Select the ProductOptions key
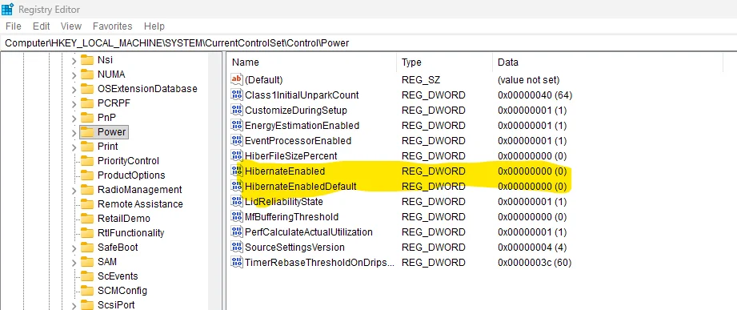This screenshot has height=310, width=737. click(131, 175)
